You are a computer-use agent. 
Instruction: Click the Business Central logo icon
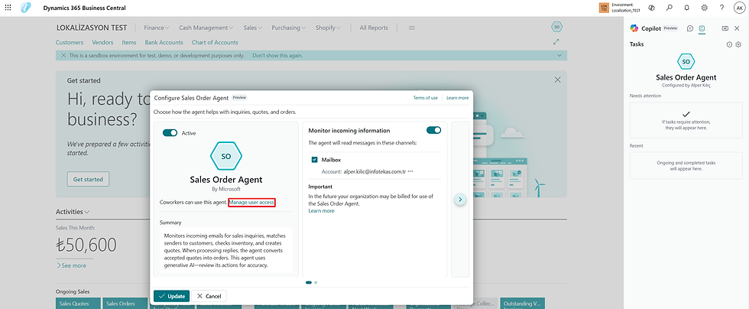tap(25, 8)
